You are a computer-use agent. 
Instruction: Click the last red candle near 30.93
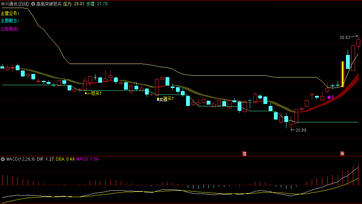tap(358, 43)
